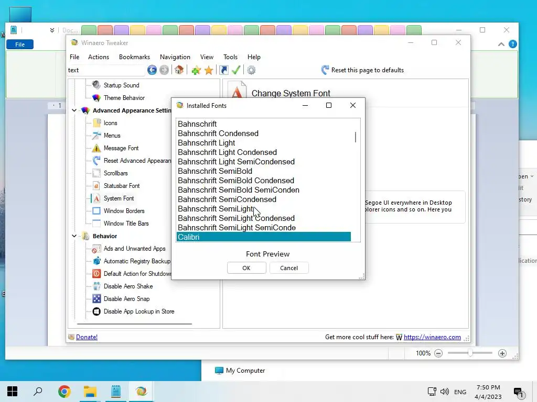Screen dimensions: 537x402
Task: Open the Bookmarks menu
Action: (x=135, y=57)
